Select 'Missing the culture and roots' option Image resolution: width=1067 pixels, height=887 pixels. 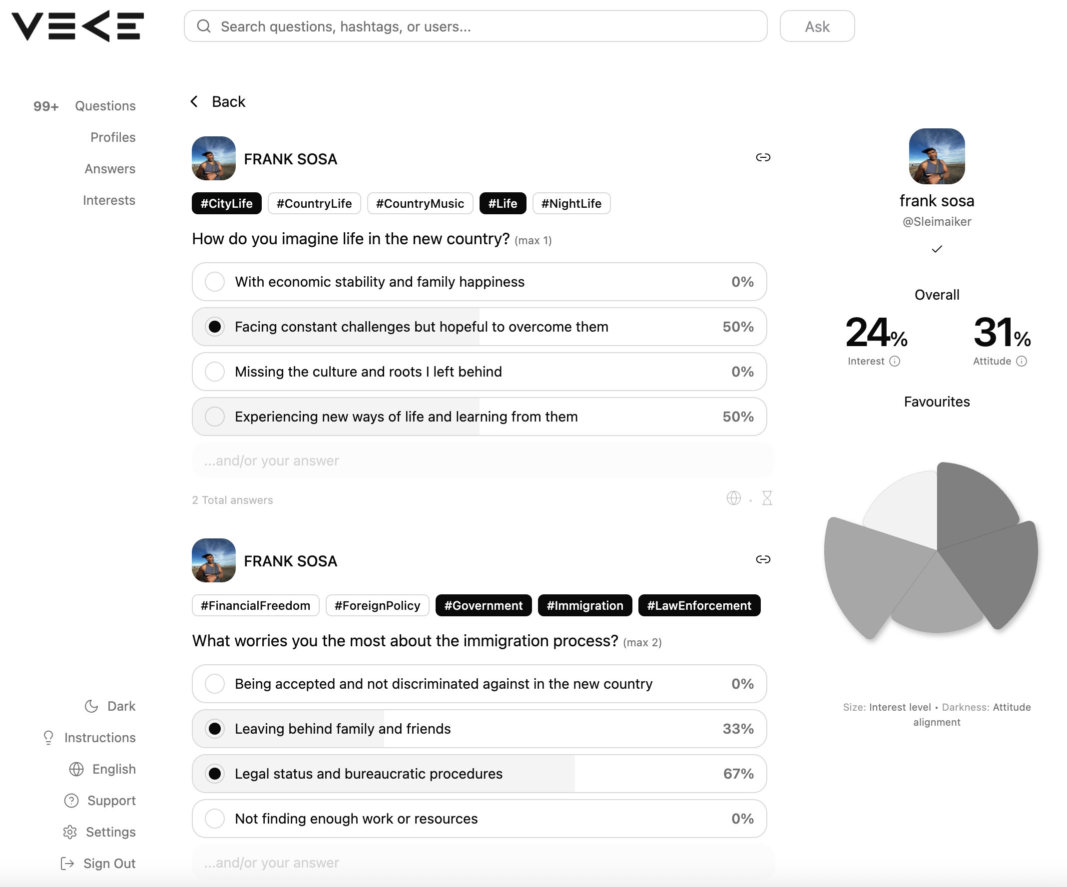point(215,372)
